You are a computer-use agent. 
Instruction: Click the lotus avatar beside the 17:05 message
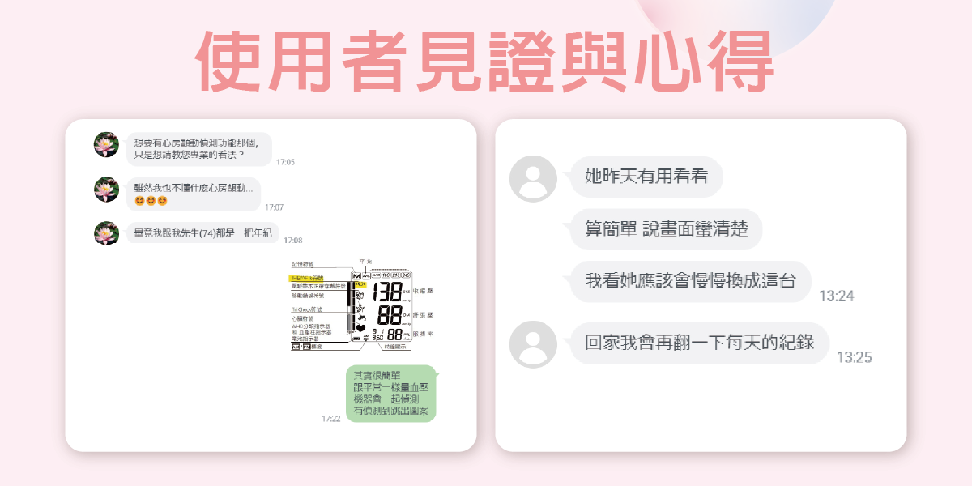point(106,144)
